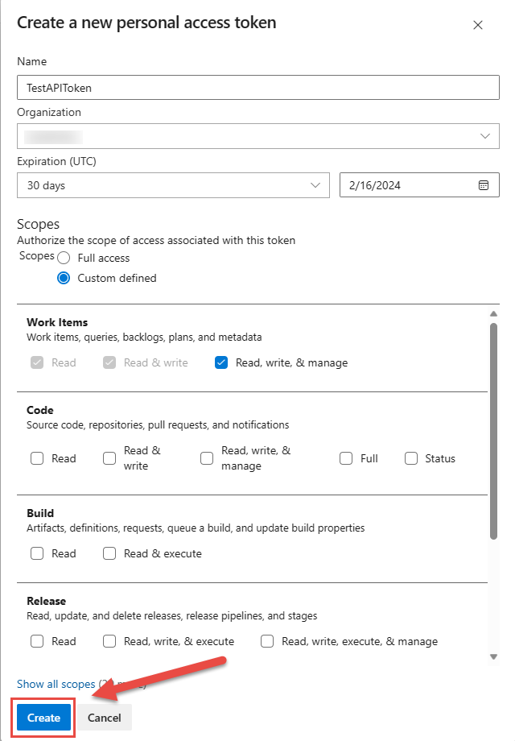Screen dimensions: 515x741
Task: Click the Create button
Action: click(42, 718)
